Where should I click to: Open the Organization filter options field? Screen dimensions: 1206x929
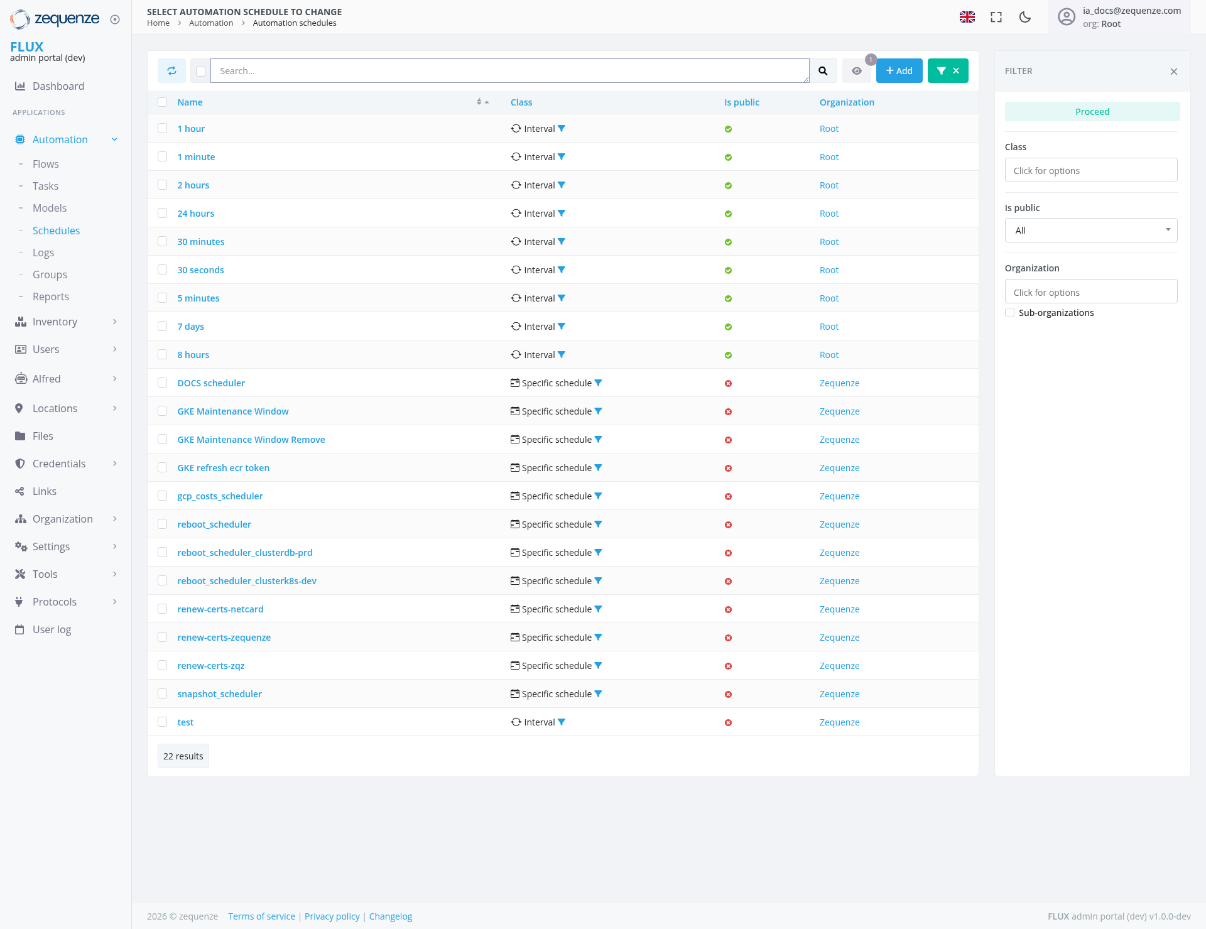(1091, 292)
